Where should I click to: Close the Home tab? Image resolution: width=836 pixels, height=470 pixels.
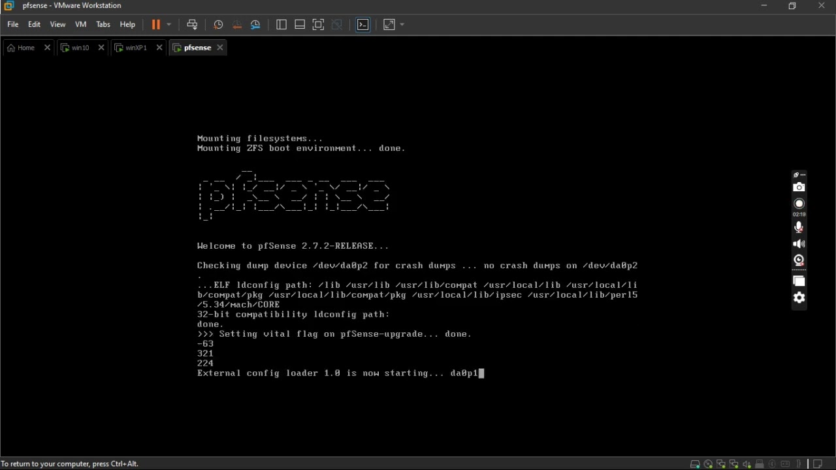point(47,48)
